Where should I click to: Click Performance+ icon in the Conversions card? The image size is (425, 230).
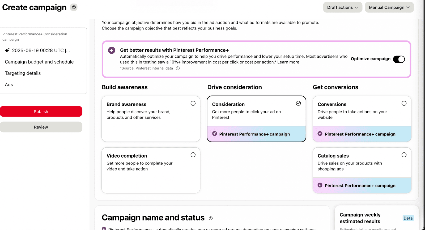320,134
